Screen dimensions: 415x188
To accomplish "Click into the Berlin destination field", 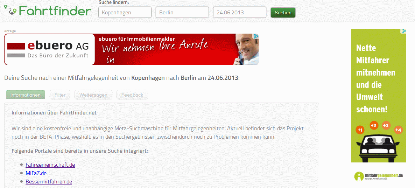I will (182, 13).
